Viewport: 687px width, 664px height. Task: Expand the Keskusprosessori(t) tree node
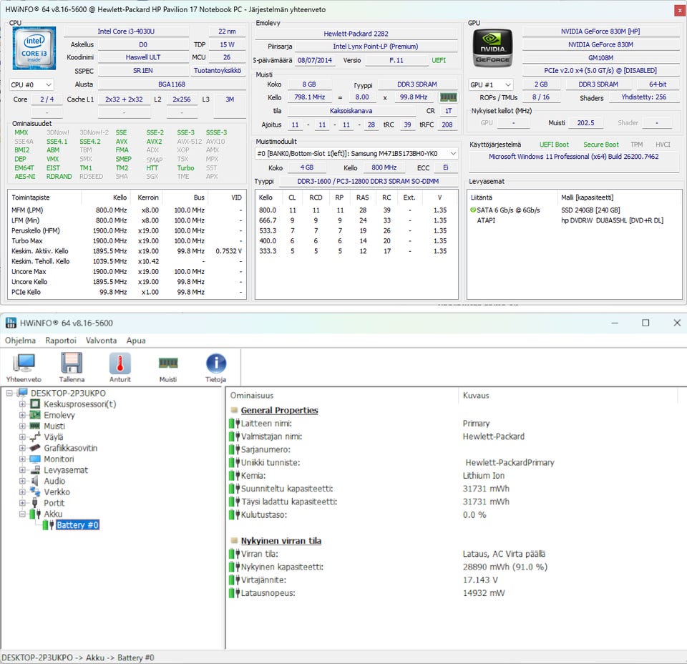(22, 404)
